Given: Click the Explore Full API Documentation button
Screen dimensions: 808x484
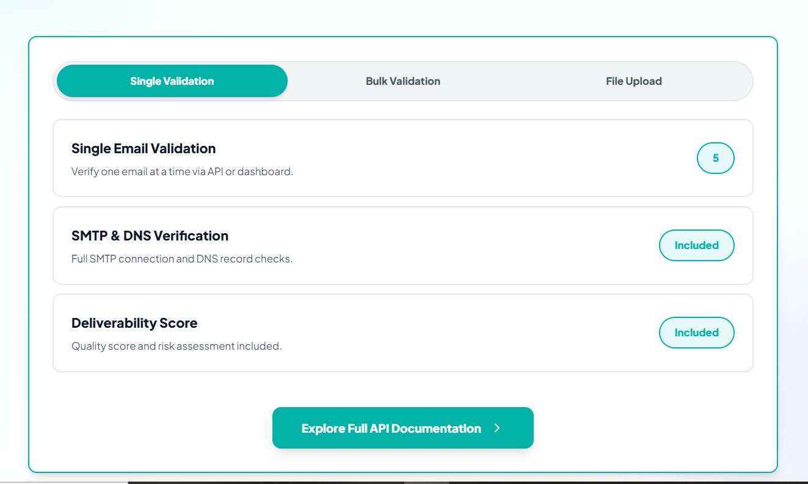Looking at the screenshot, I should click(403, 428).
